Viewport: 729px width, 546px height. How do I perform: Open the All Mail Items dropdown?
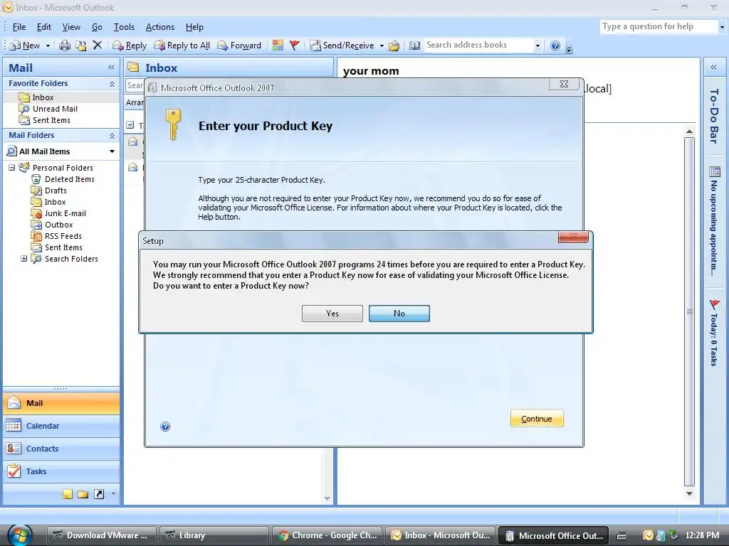click(x=112, y=151)
